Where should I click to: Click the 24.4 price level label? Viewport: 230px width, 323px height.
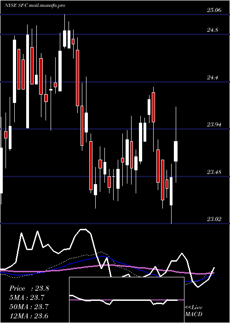[x=213, y=78]
